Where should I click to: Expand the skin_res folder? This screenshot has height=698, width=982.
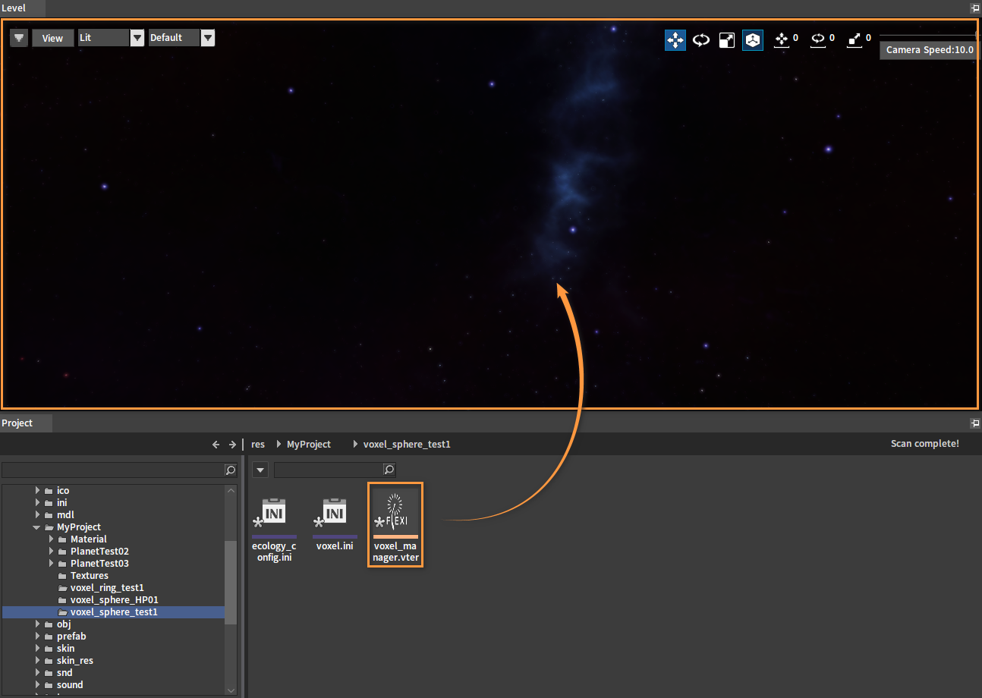(x=37, y=661)
